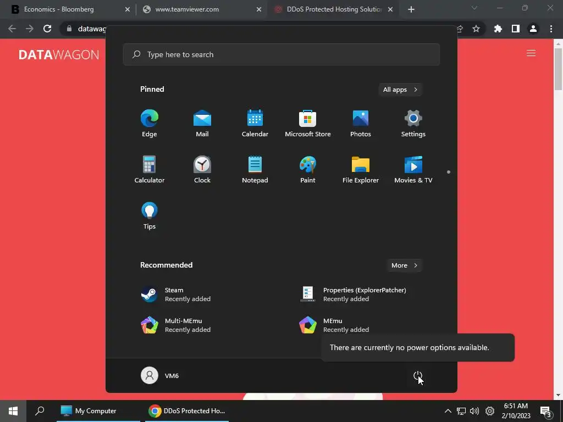Launch the Paint app

pyautogui.click(x=308, y=169)
